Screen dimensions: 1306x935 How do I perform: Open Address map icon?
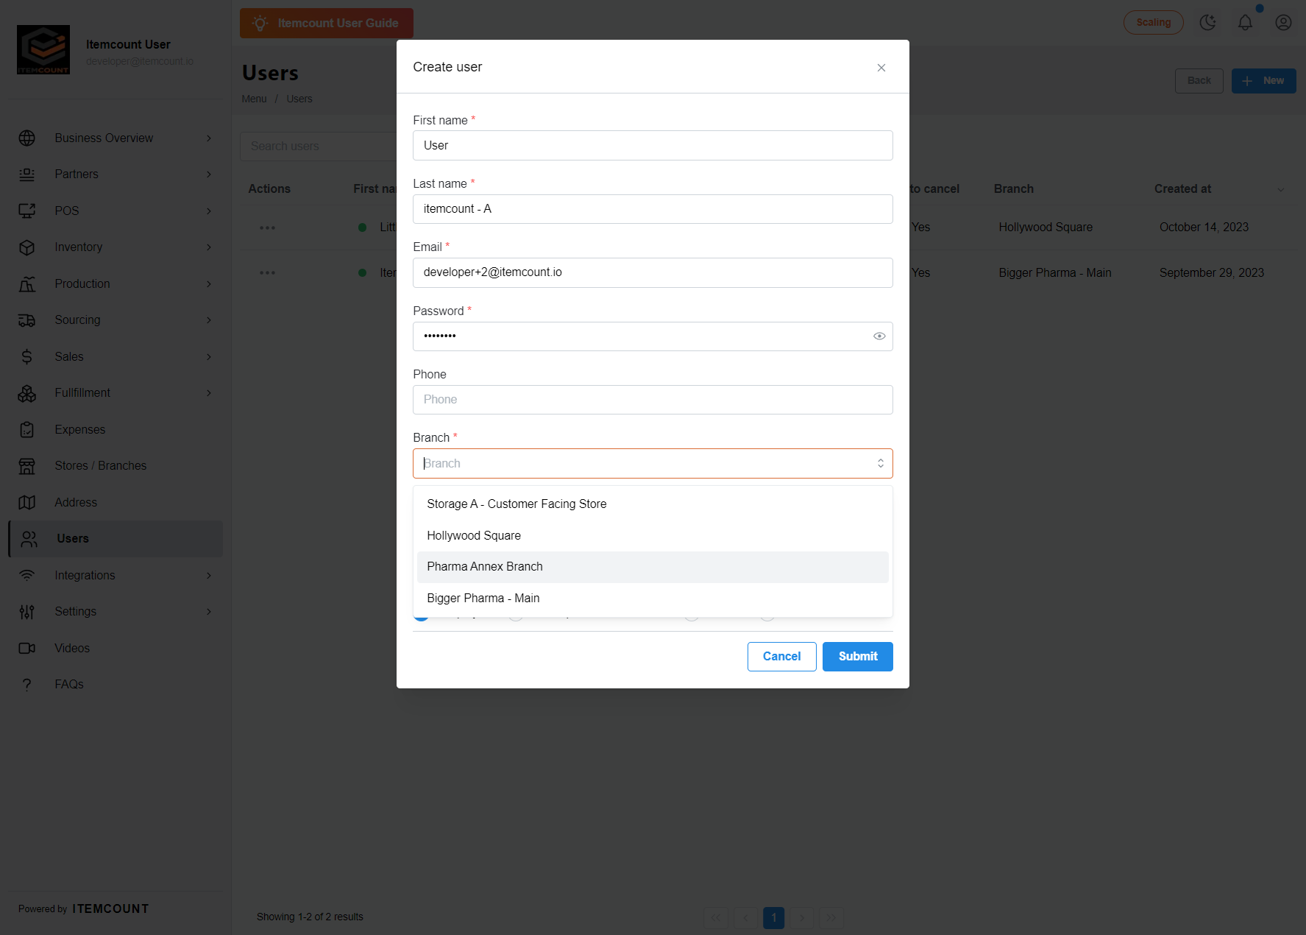27,503
